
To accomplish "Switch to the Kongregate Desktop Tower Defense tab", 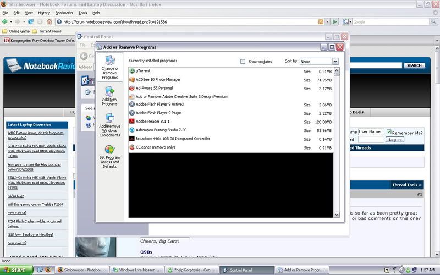I will [x=39, y=40].
